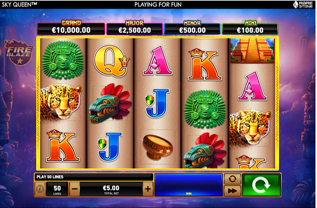Click the Play 50 Lines message bar
Image resolution: width=317 pixels, height=208 pixels.
click(93, 177)
